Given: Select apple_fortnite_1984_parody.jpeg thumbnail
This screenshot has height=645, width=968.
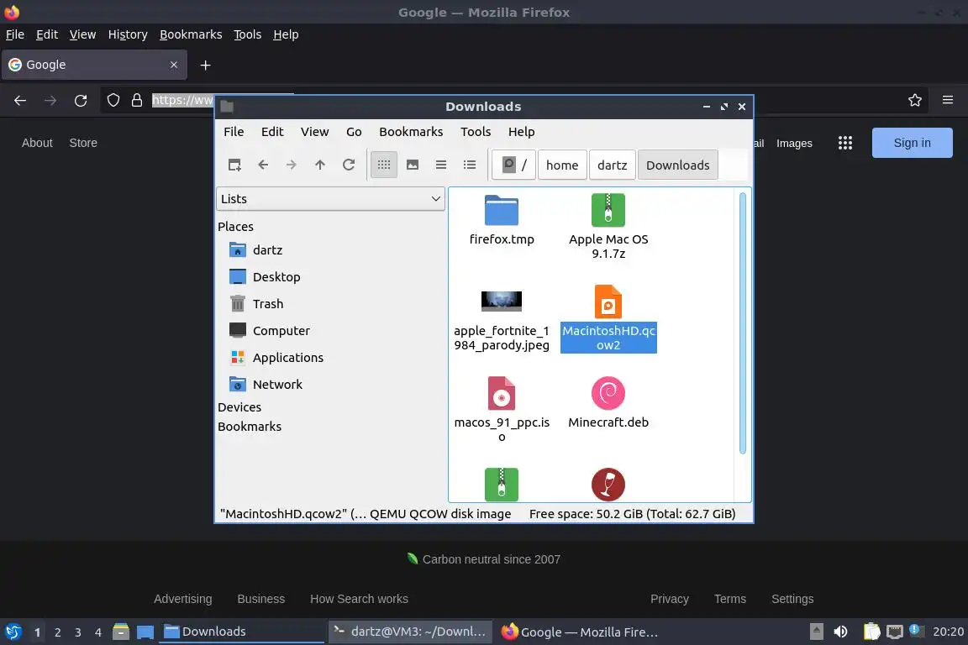Looking at the screenshot, I should pyautogui.click(x=502, y=302).
